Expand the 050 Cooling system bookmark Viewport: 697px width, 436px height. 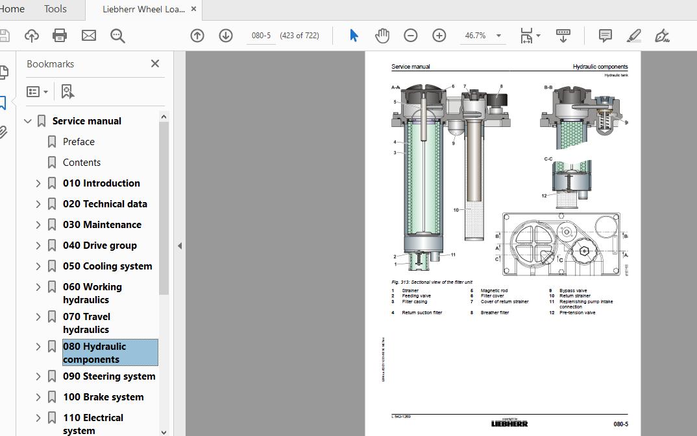coord(38,266)
